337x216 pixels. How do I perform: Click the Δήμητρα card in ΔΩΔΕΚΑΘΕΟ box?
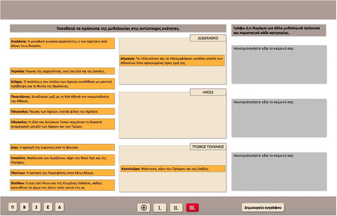pyautogui.click(x=172, y=60)
